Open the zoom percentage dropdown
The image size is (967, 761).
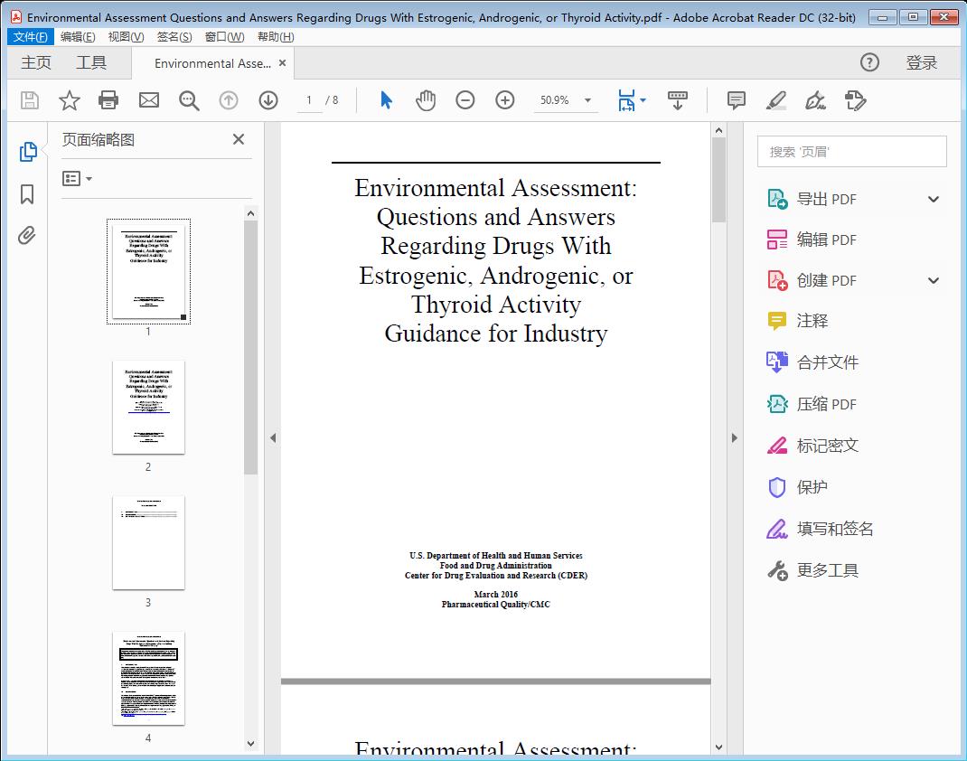(x=587, y=100)
